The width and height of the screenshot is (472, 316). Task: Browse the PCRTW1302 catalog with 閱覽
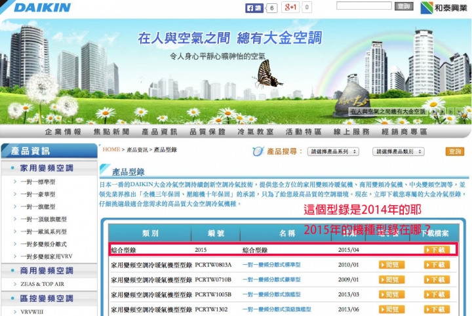coord(391,309)
